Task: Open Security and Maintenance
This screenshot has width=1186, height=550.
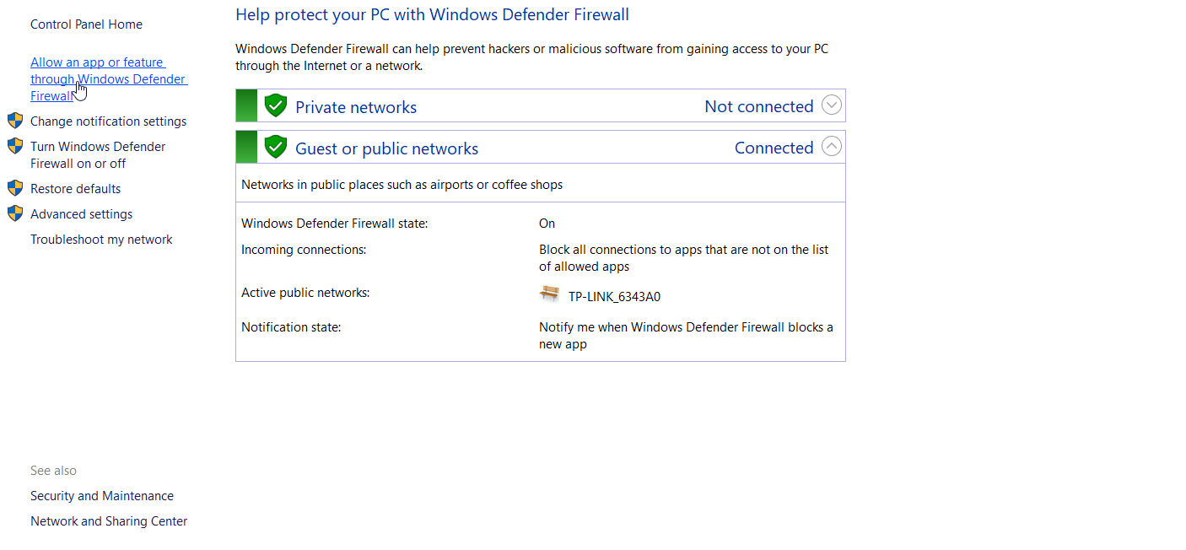Action: click(102, 496)
